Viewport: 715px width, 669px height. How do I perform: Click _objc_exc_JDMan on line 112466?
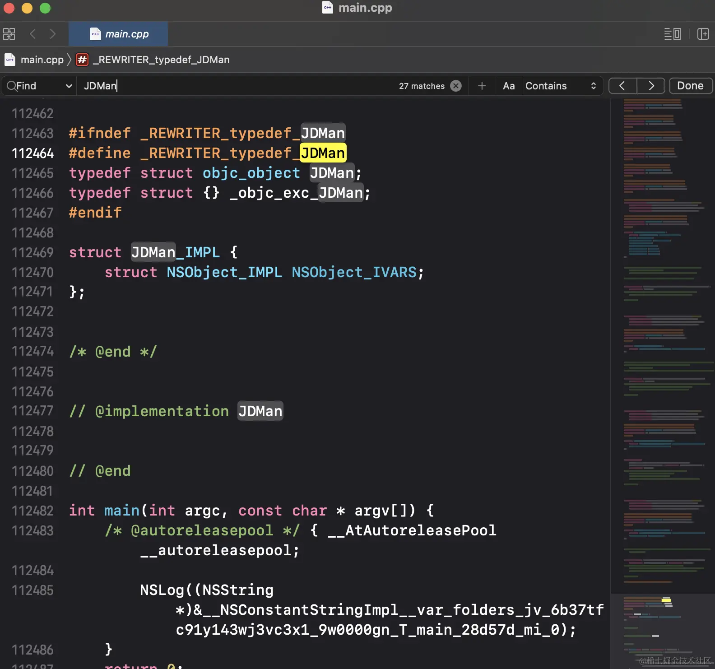(296, 193)
